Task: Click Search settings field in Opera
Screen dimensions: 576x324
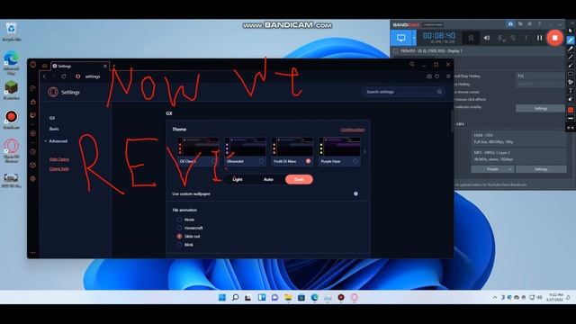Action: point(403,92)
